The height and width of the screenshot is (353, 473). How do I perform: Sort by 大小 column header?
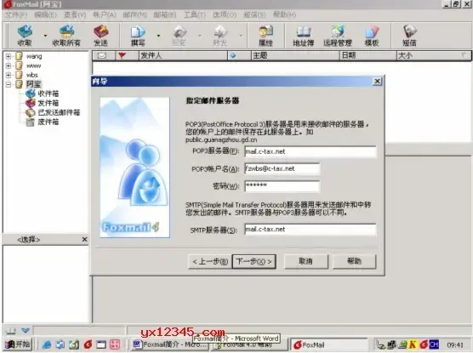(x=434, y=56)
